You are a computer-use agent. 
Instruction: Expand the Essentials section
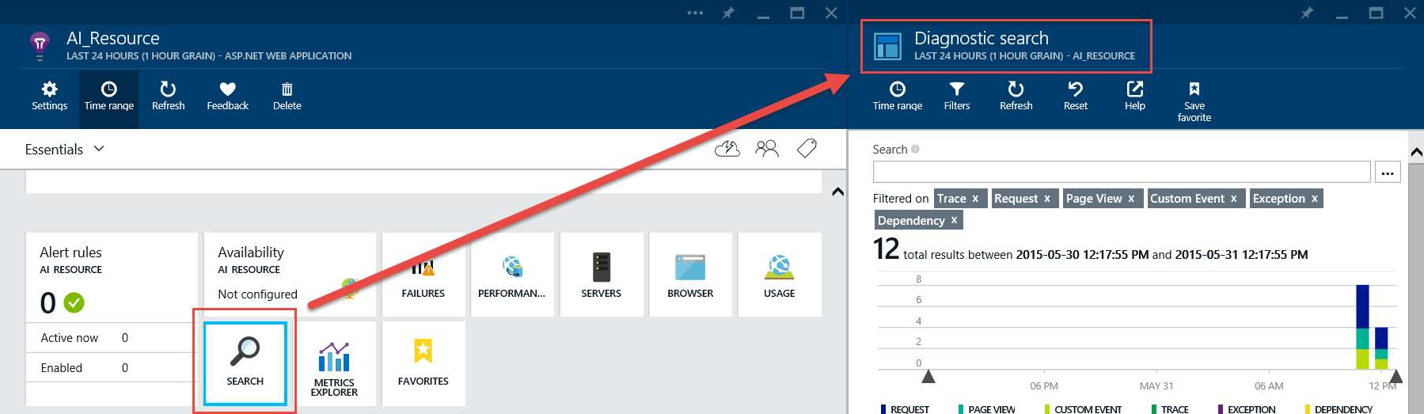[65, 150]
